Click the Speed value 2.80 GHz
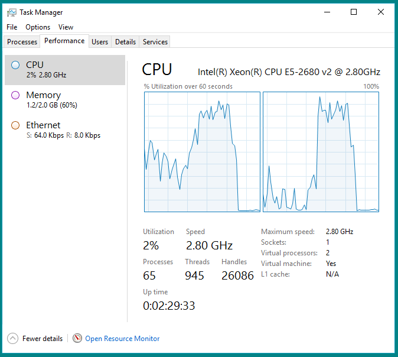 pos(209,245)
